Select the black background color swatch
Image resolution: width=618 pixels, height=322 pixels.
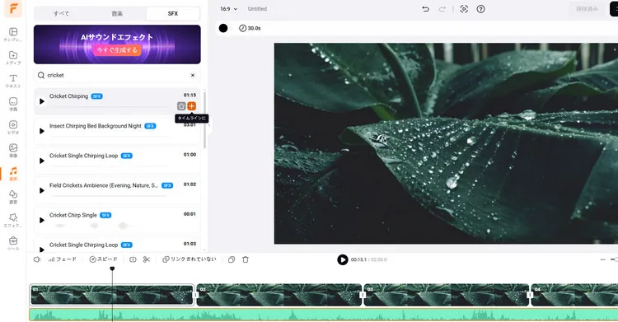pyautogui.click(x=223, y=28)
